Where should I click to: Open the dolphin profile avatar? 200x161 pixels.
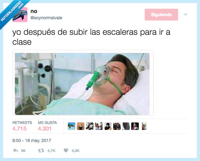point(20,15)
